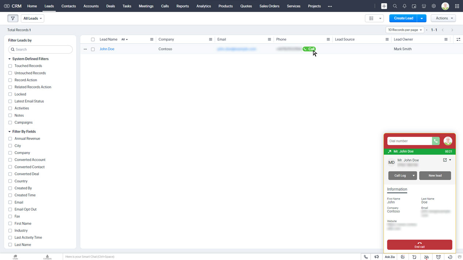This screenshot has width=463, height=260.
Task: Open the notifications bell icon
Action: tap(405, 6)
